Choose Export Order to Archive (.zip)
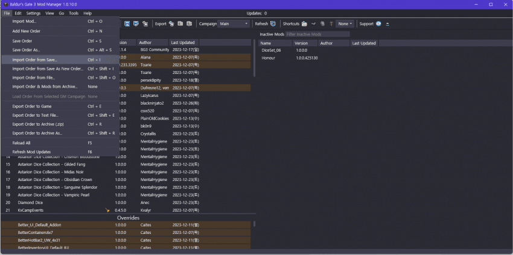The width and height of the screenshot is (513, 255). click(60, 124)
